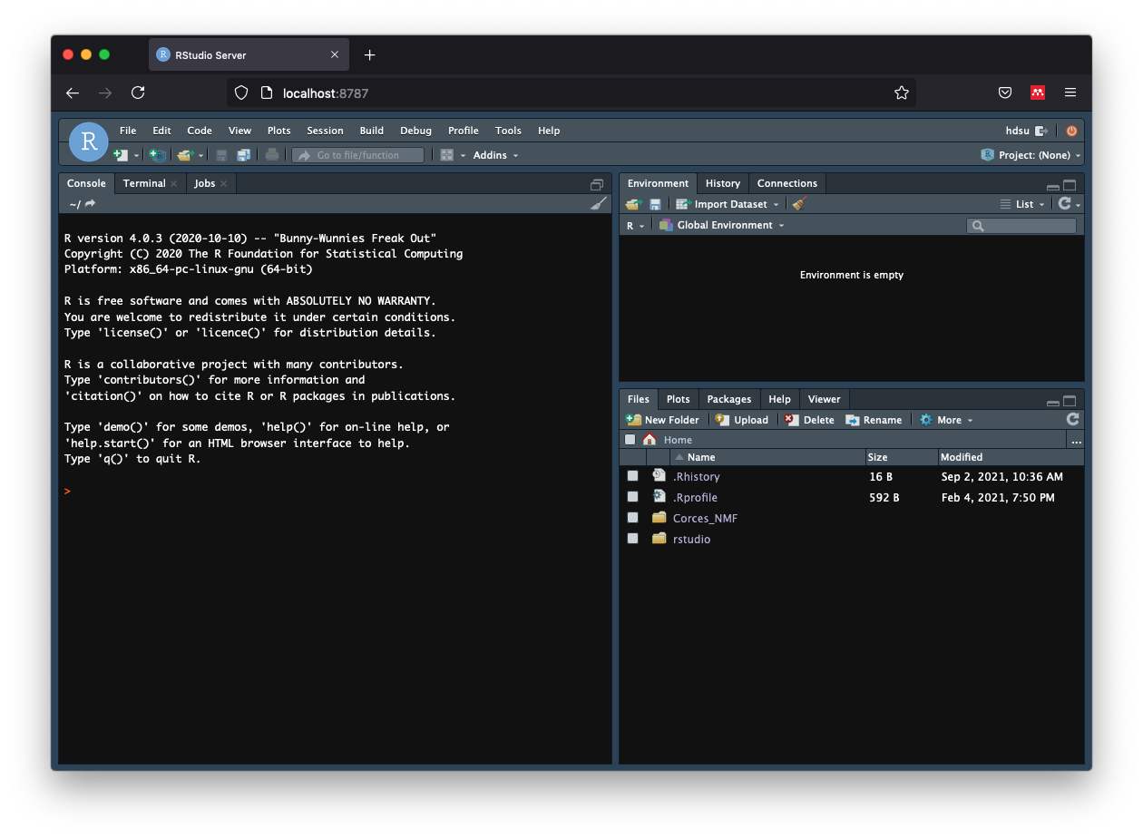Switch to the Packages tab

[x=729, y=399]
